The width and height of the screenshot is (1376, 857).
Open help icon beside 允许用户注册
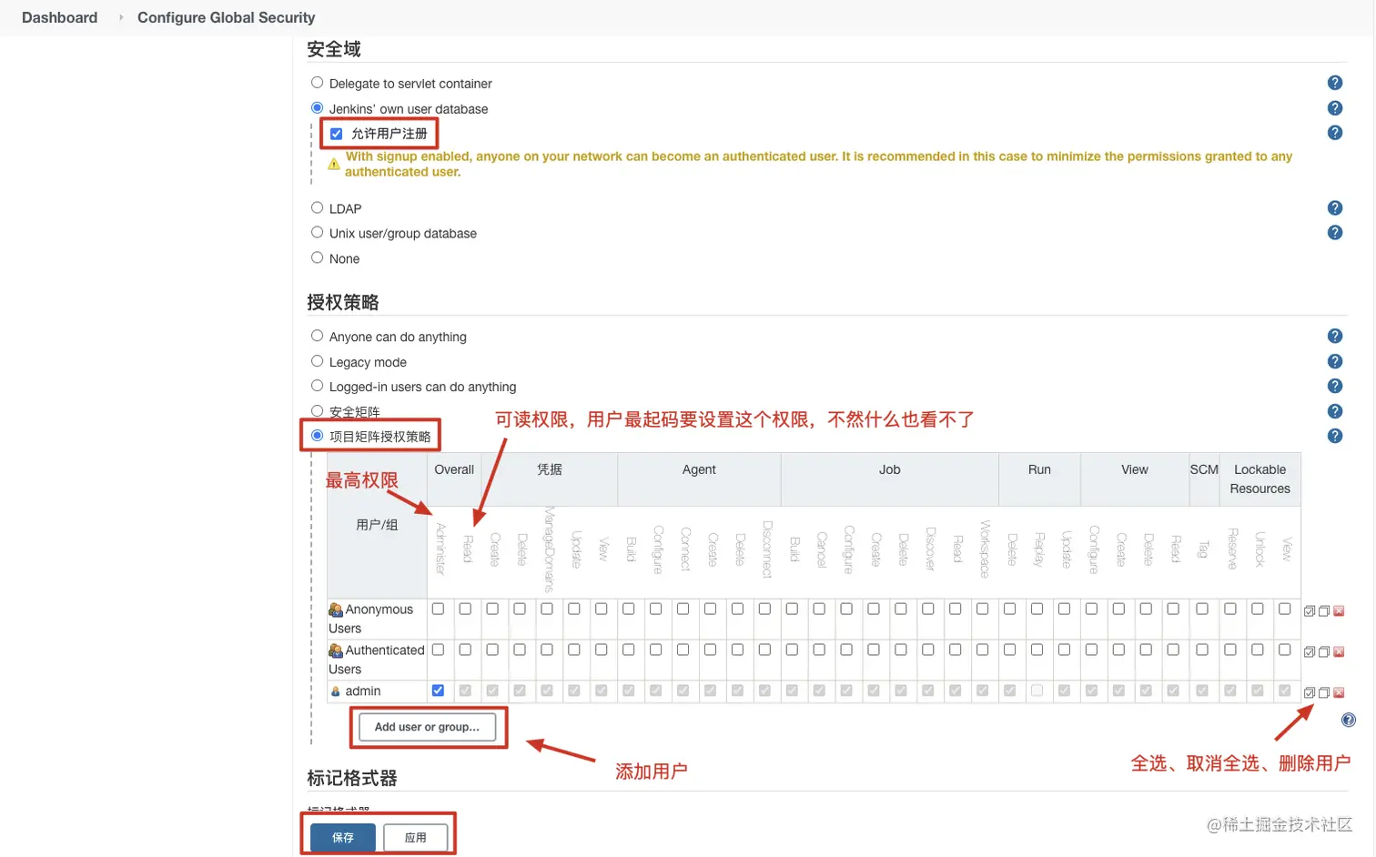(x=1335, y=133)
